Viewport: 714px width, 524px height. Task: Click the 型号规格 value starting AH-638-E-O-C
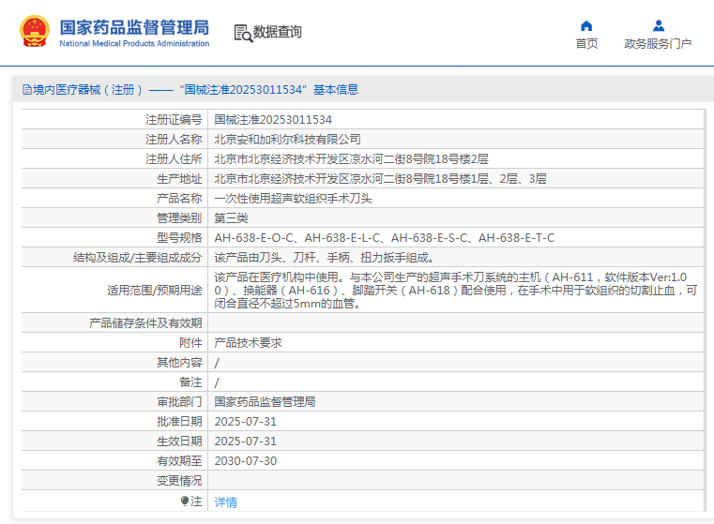coord(384,238)
